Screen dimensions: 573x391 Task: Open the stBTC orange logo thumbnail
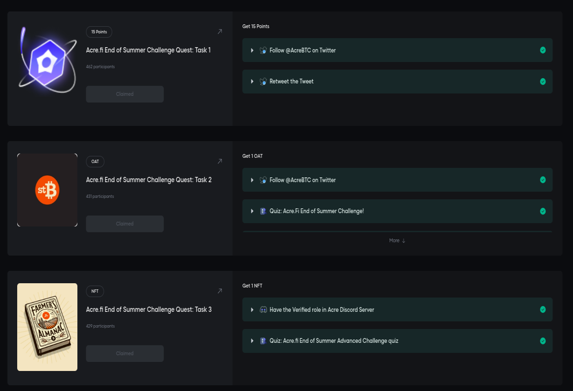[47, 190]
